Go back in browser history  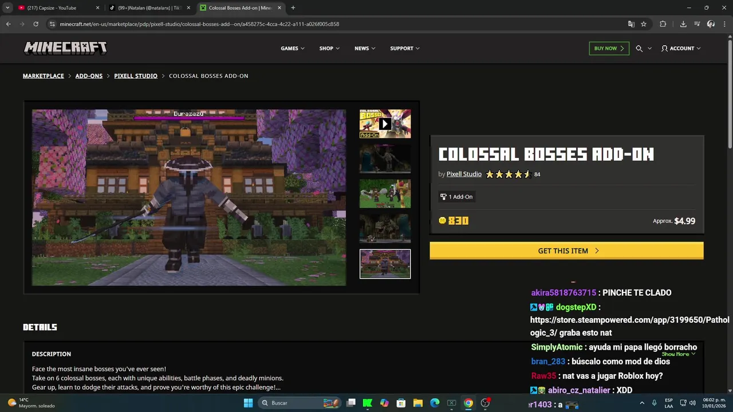click(x=8, y=24)
